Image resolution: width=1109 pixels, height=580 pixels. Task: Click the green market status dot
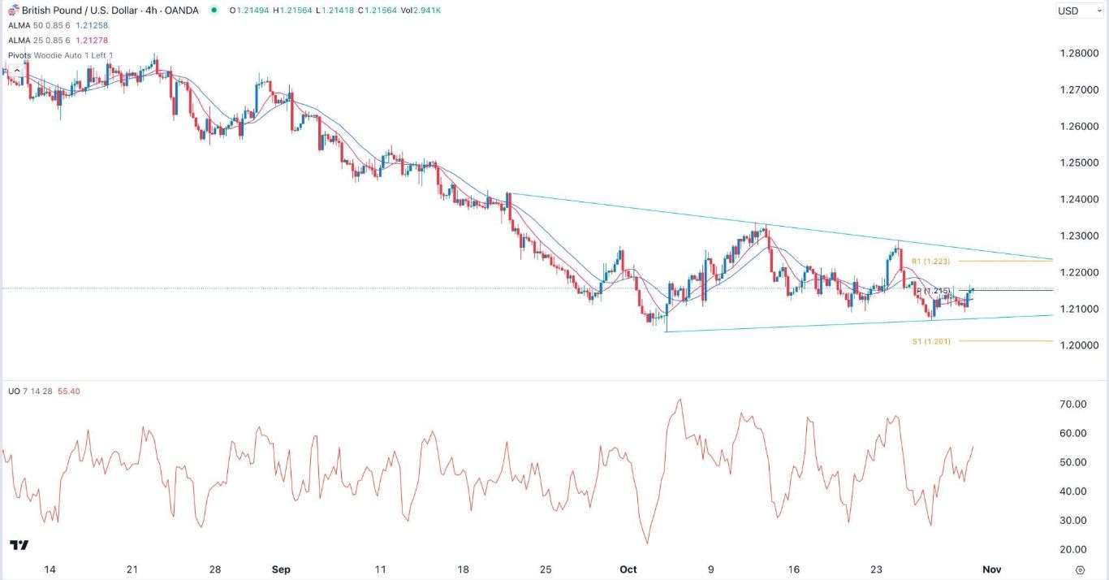pyautogui.click(x=214, y=11)
